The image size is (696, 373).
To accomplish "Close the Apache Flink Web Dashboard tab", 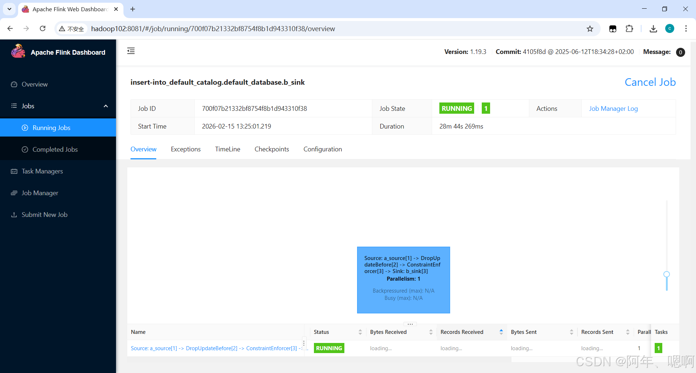I will [x=116, y=9].
